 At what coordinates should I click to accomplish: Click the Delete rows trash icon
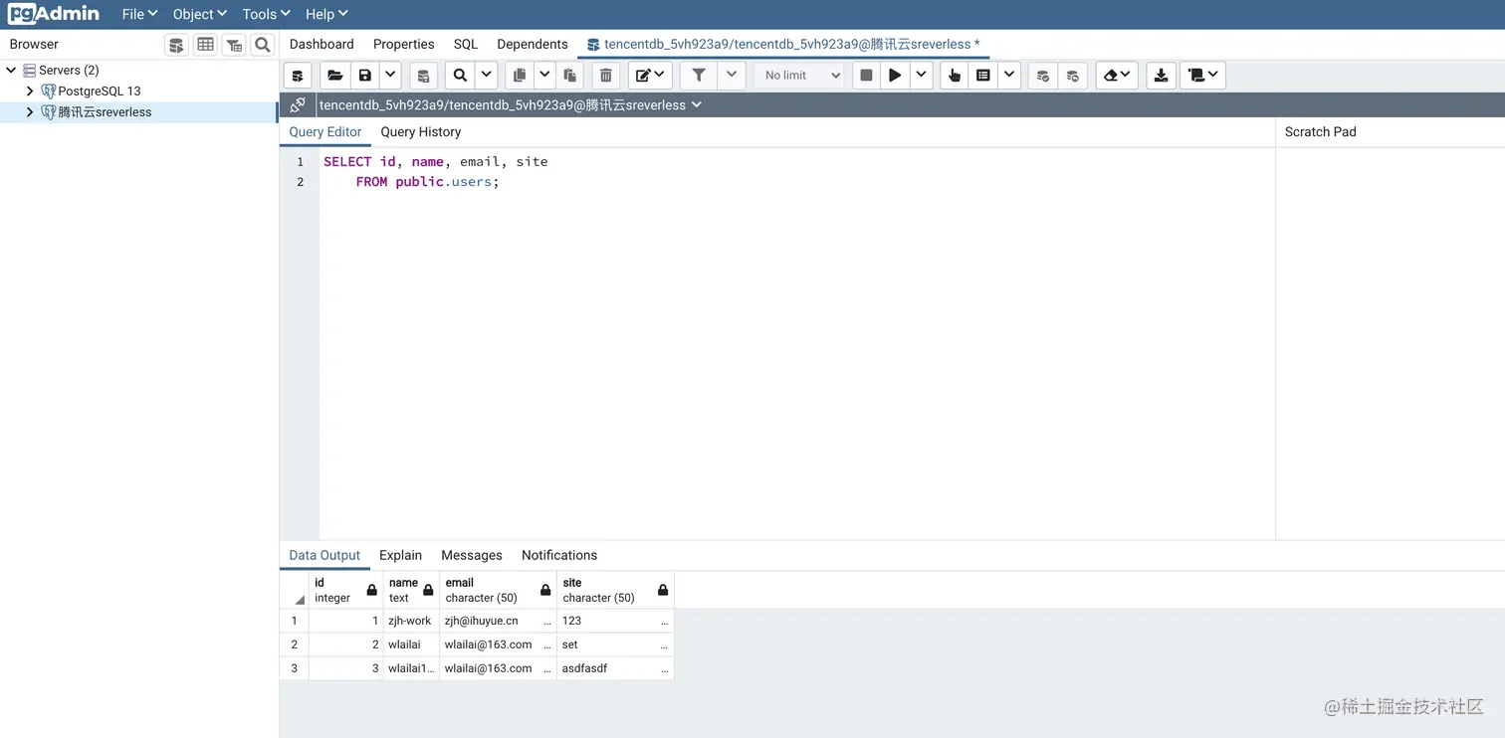point(605,76)
